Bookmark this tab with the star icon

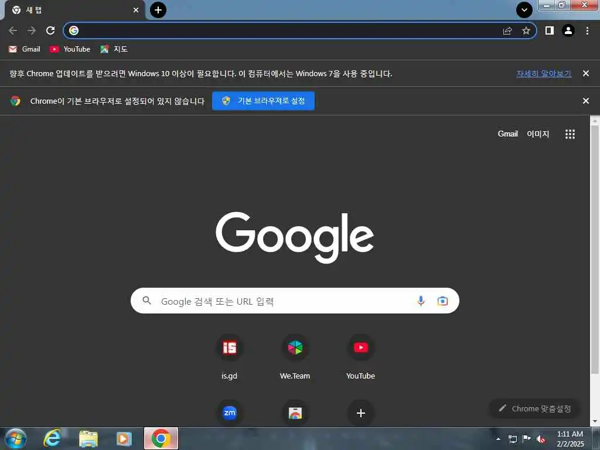526,30
